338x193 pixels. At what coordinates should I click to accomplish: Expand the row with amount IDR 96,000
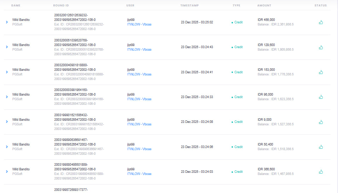point(7,97)
